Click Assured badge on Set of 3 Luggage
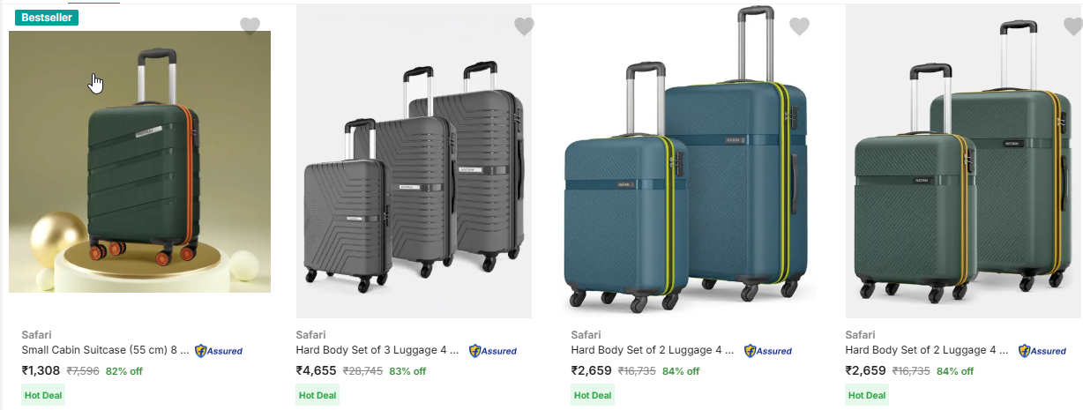The width and height of the screenshot is (1083, 410). (493, 351)
